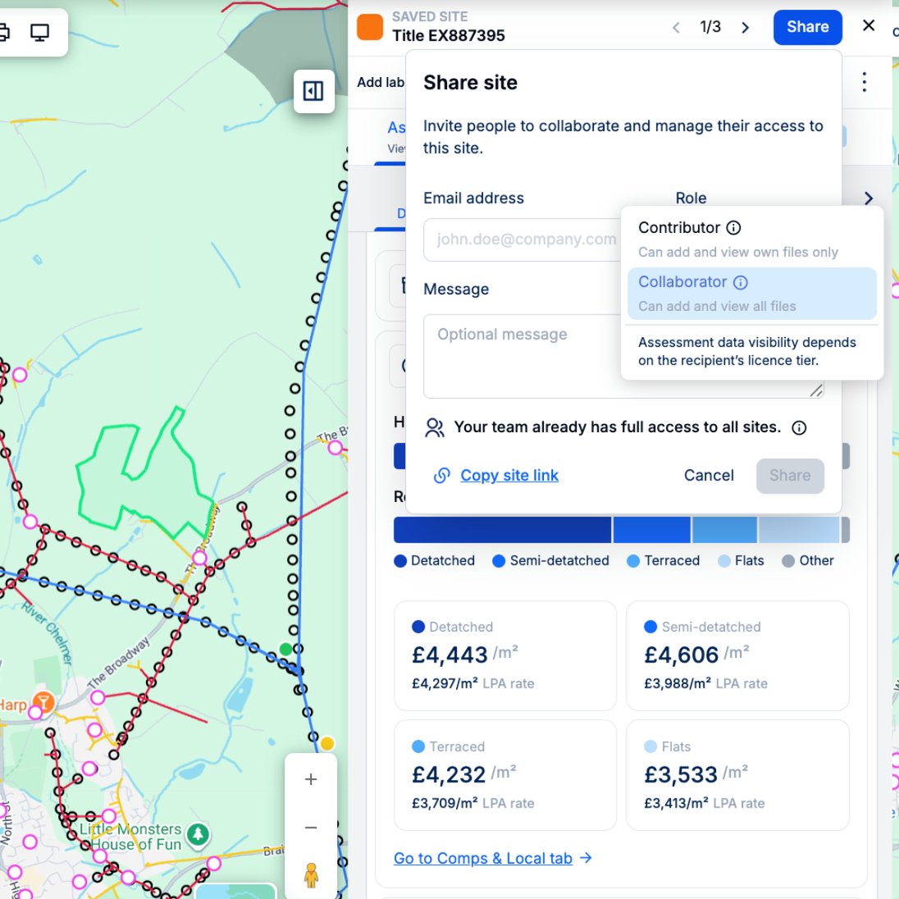899x899 pixels.
Task: Click the Contributor info icon
Action: point(734,228)
